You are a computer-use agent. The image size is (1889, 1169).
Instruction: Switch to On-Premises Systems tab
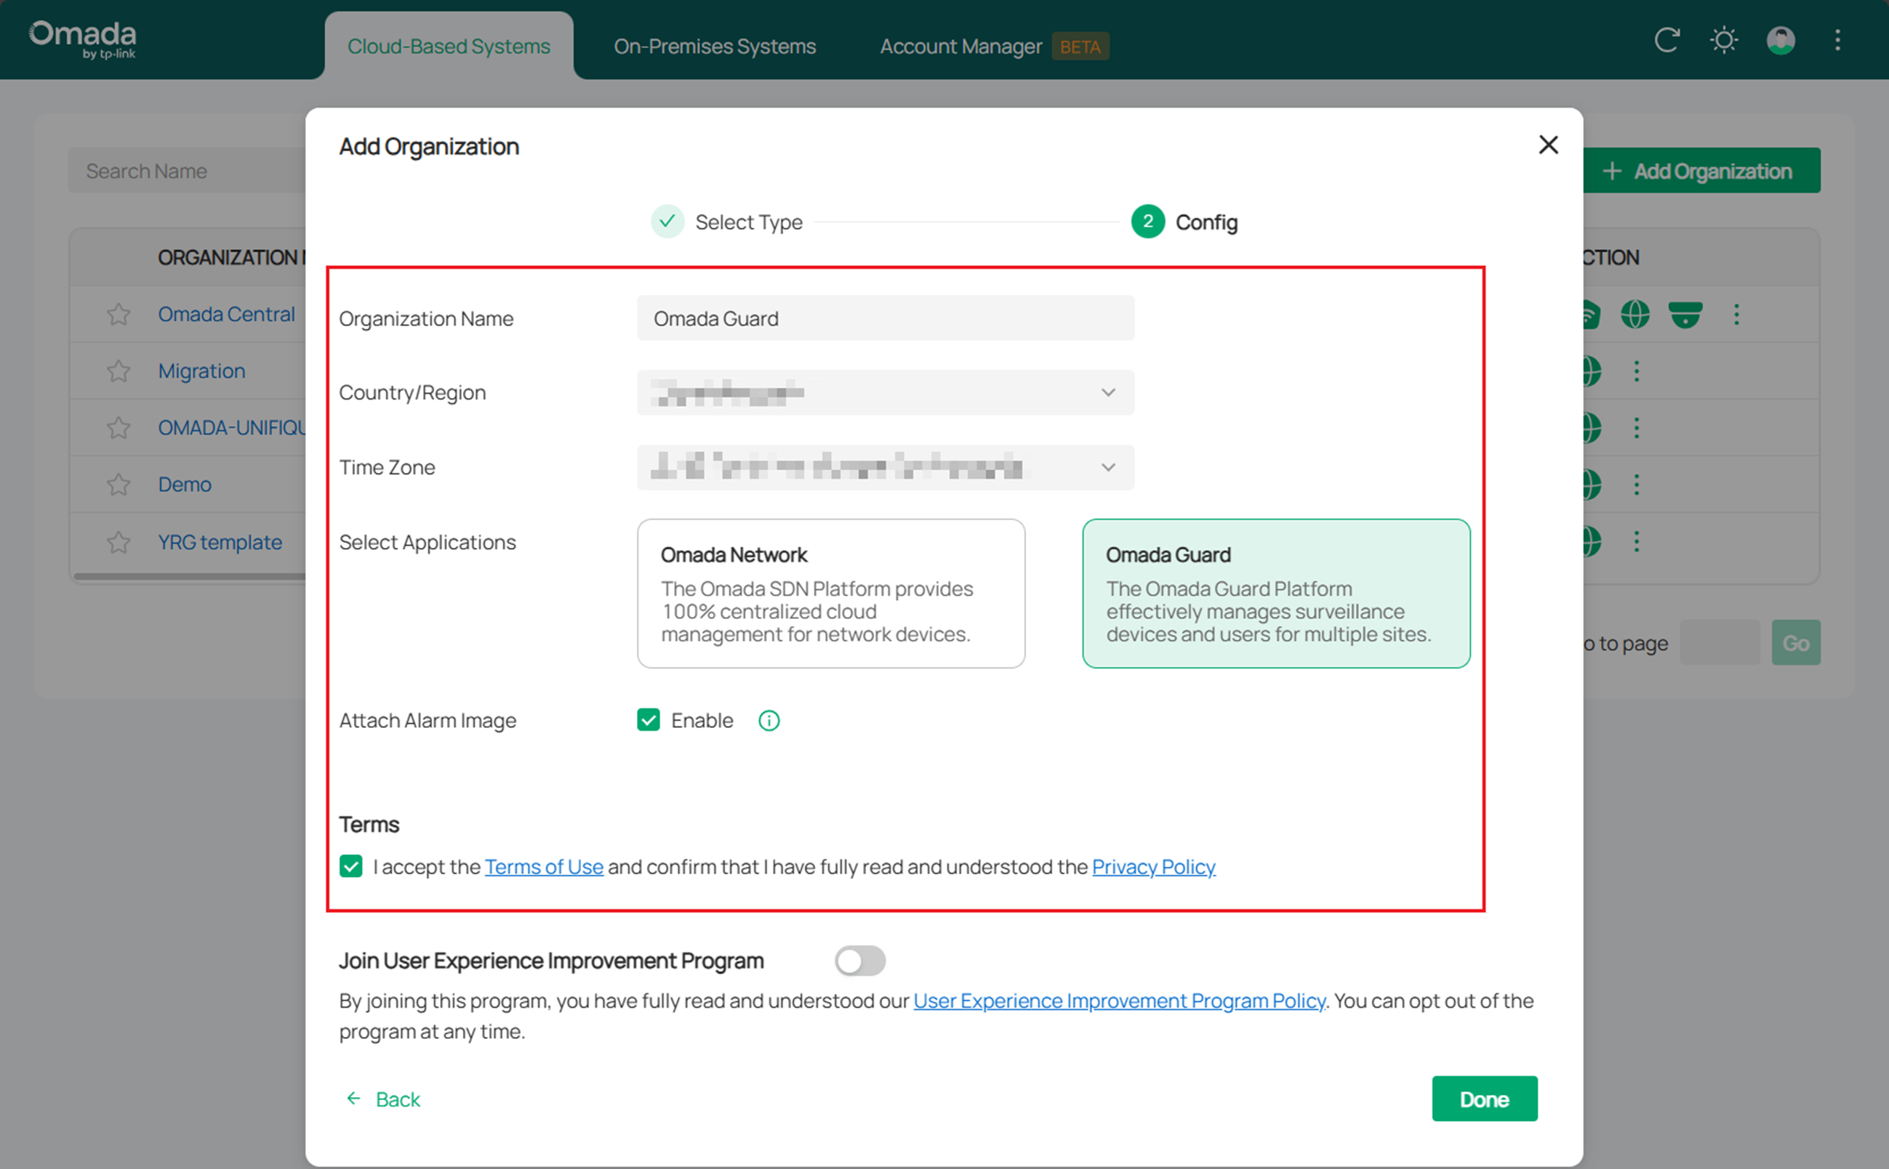(715, 46)
